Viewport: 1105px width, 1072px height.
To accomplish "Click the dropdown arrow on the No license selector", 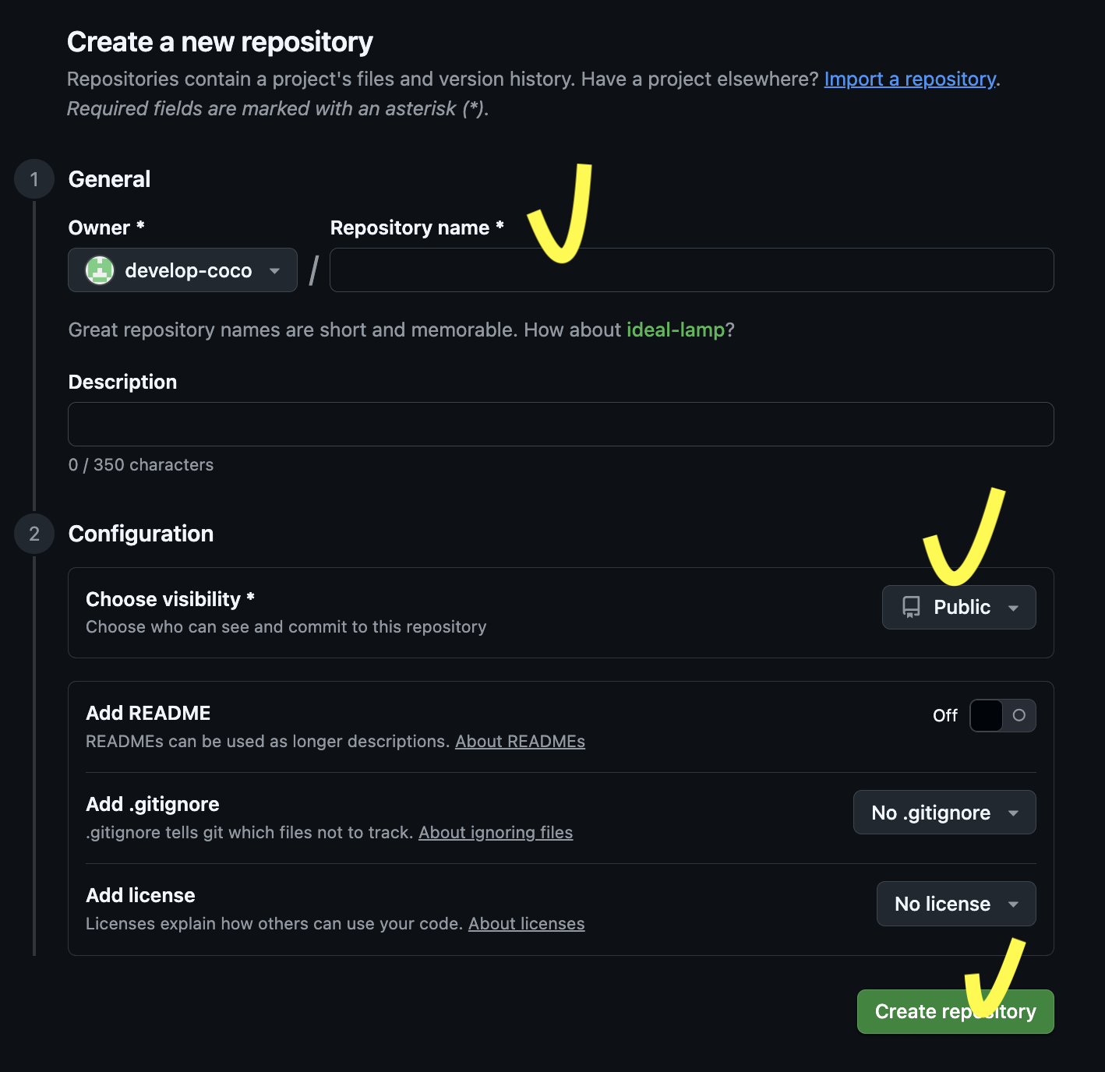I will tap(1013, 904).
